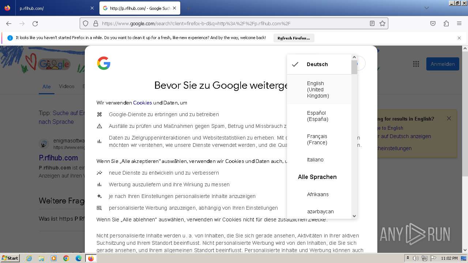
Task: Go back with the browser back arrow
Action: click(9, 23)
